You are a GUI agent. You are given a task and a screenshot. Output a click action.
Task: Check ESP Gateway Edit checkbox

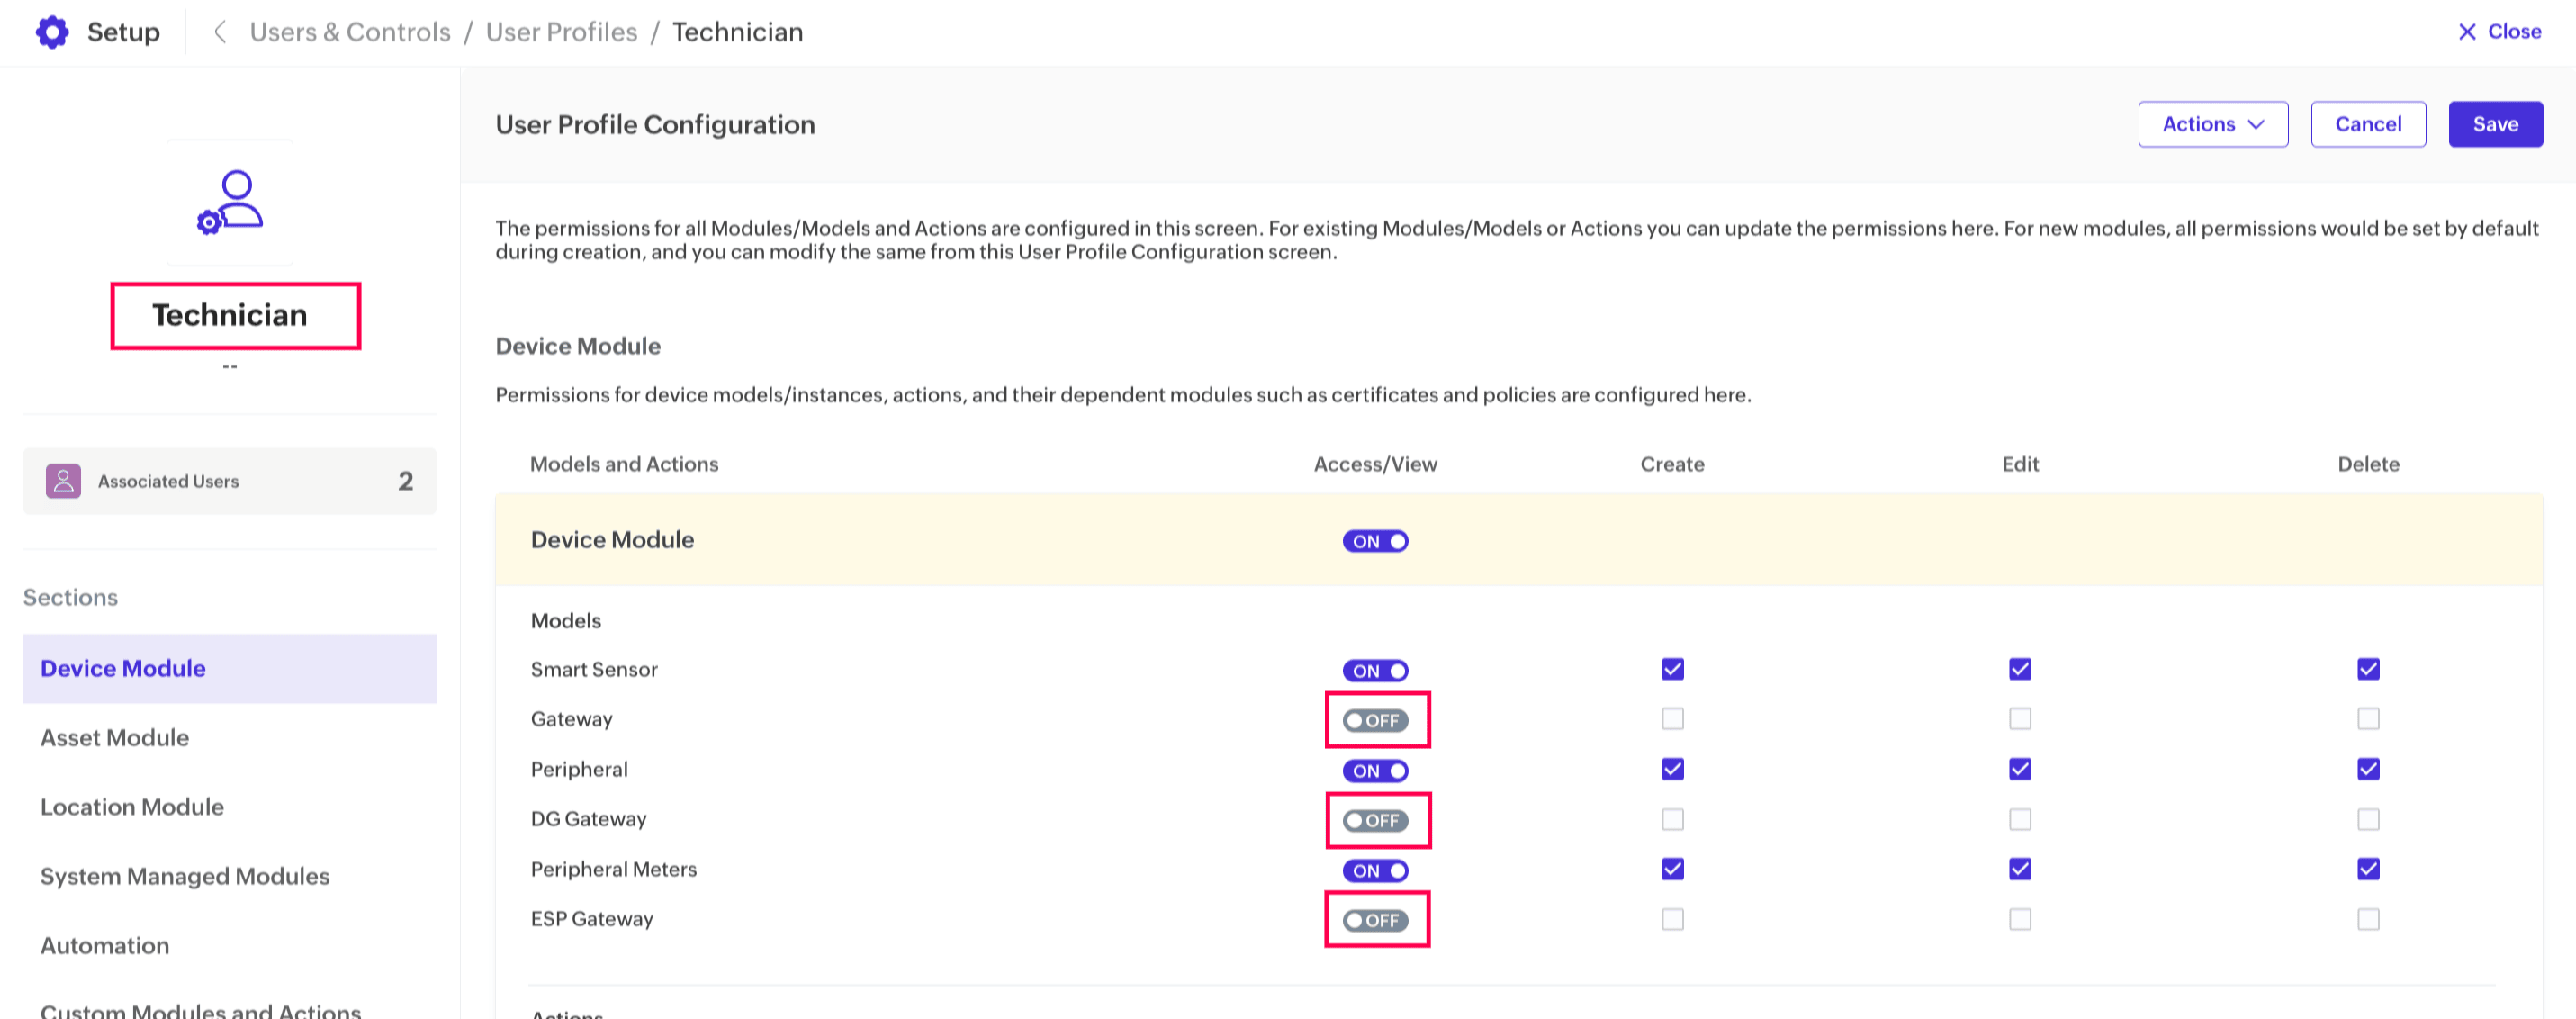click(2019, 919)
